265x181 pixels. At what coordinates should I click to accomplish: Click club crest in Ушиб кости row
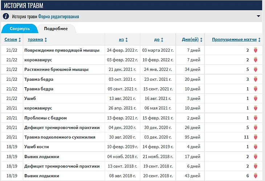point(255,147)
